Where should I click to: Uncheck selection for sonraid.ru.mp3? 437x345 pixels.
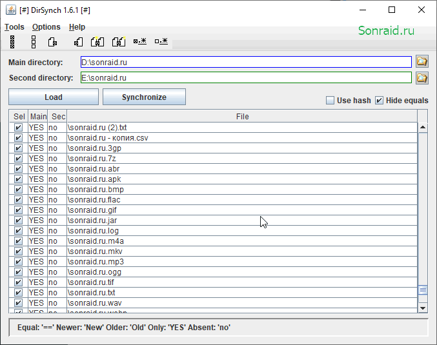point(18,261)
